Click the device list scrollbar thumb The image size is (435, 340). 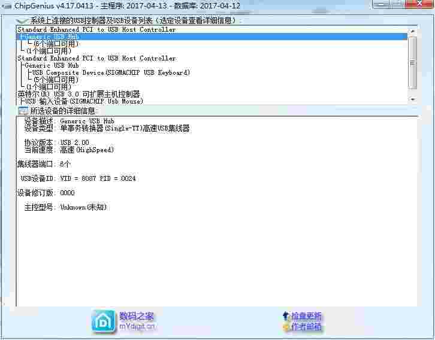412,63
